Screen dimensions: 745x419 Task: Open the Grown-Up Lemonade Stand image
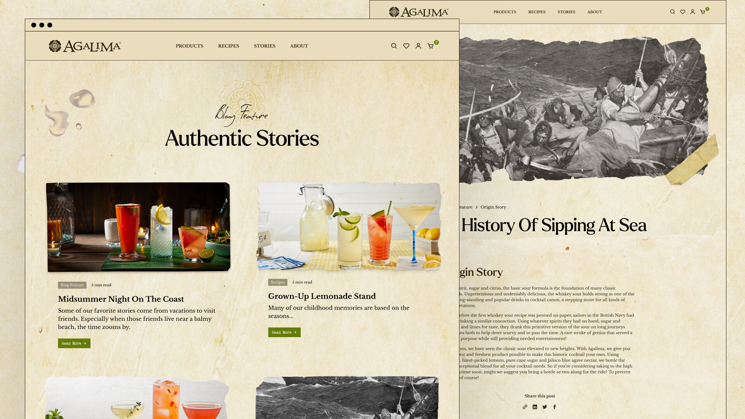tap(349, 227)
